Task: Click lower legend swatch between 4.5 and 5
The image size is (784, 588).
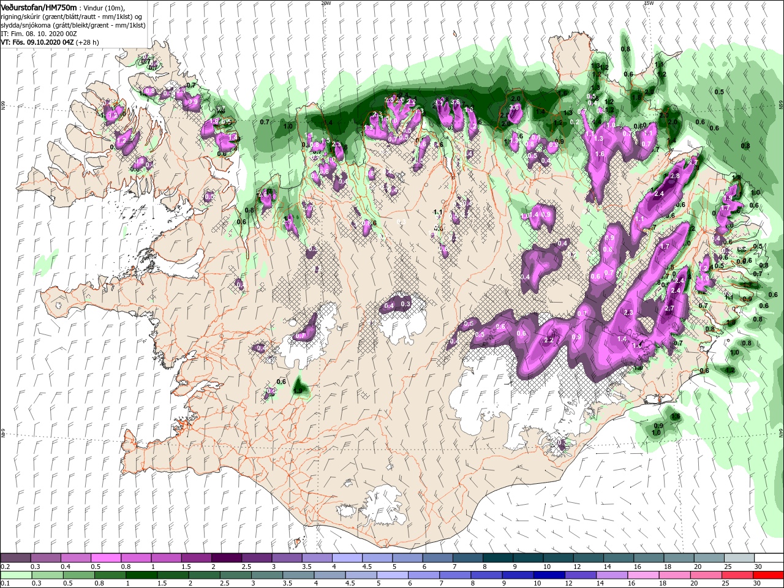Action: point(360,575)
